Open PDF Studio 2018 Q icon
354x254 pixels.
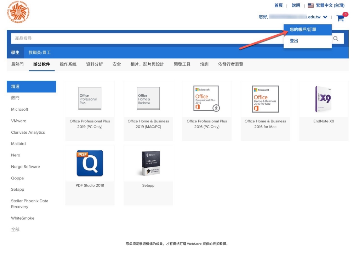[90, 163]
